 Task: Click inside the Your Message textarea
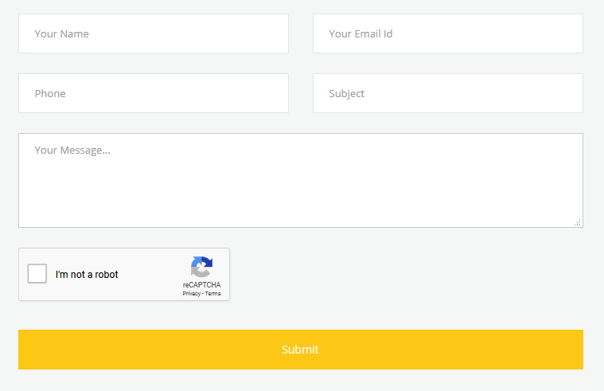tap(301, 181)
